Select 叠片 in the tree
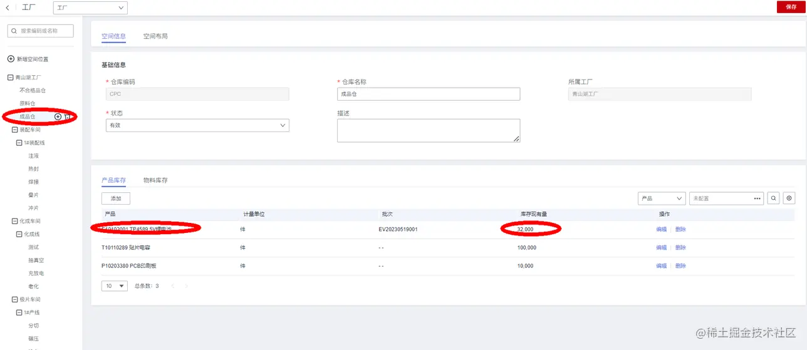Image resolution: width=807 pixels, height=350 pixels. 34,195
